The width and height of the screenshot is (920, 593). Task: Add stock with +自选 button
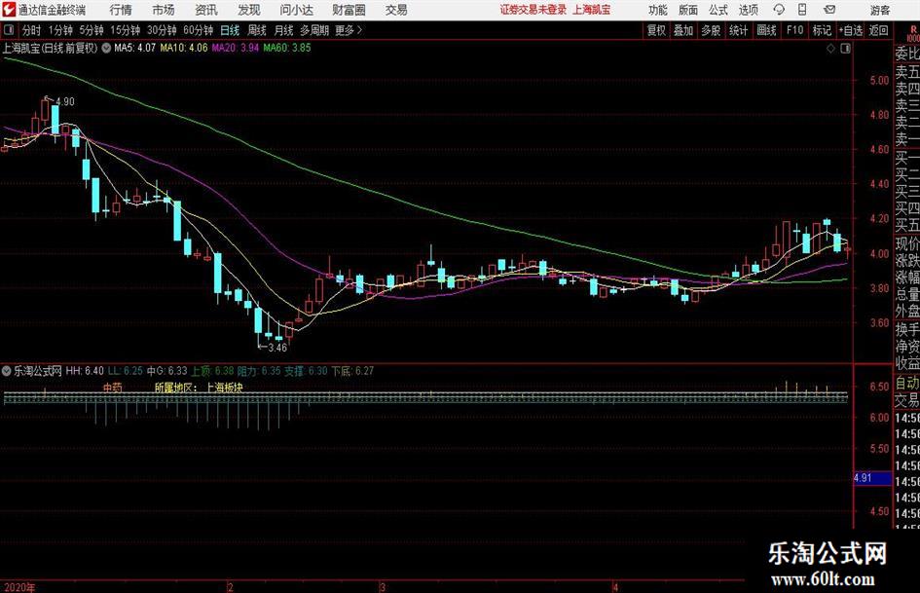click(851, 30)
